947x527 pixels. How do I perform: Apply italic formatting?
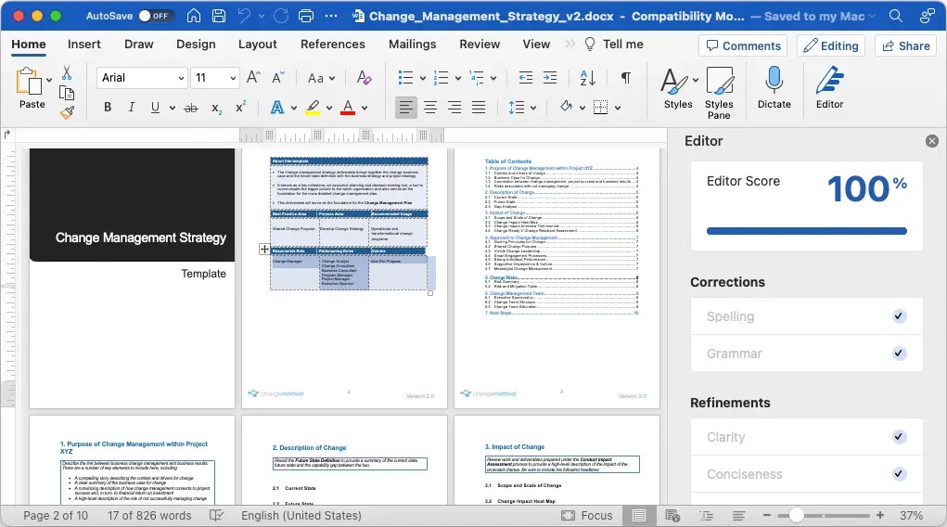(131, 108)
